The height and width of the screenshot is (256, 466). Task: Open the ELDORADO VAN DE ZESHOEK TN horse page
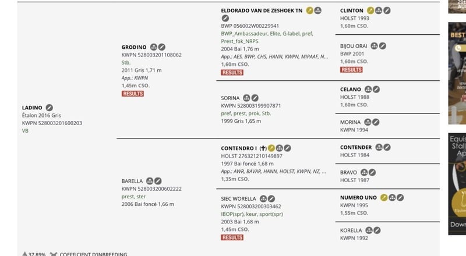[262, 10]
